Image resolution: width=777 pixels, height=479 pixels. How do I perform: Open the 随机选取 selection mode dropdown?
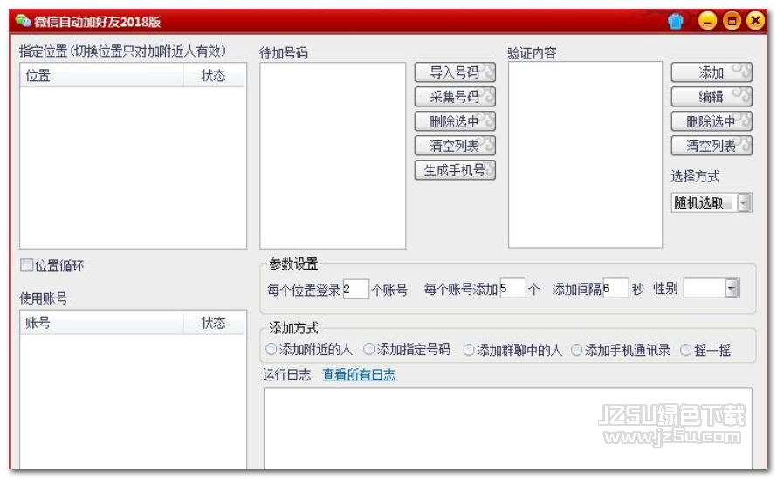click(x=744, y=203)
